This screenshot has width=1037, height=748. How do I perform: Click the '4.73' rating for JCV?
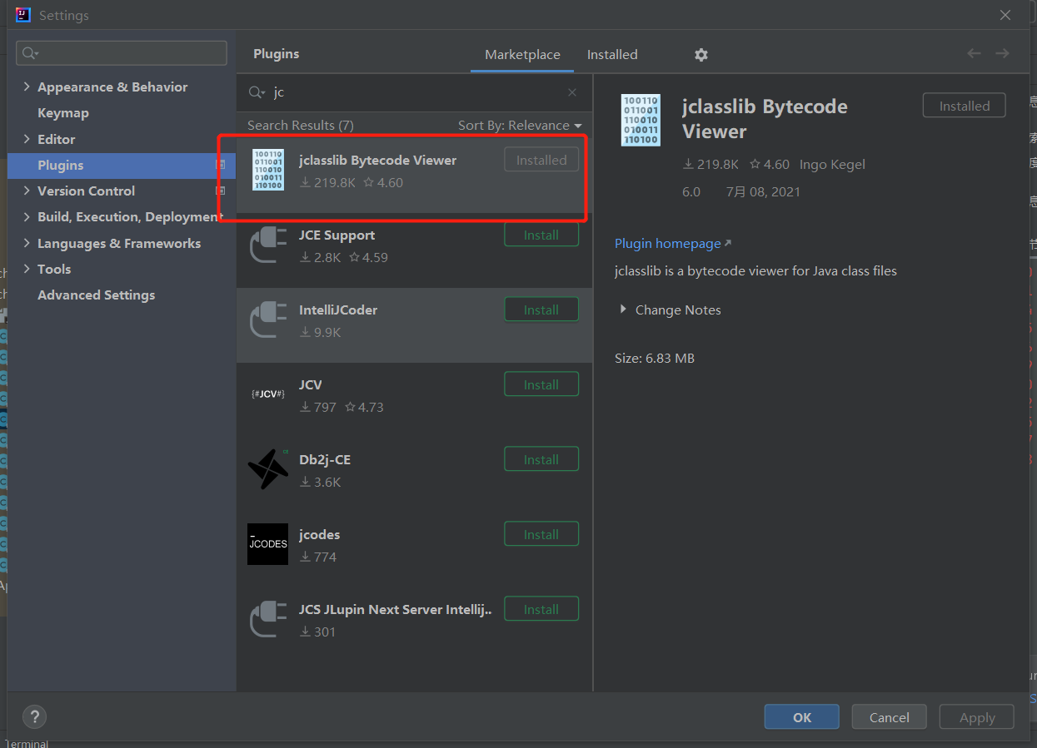point(370,408)
